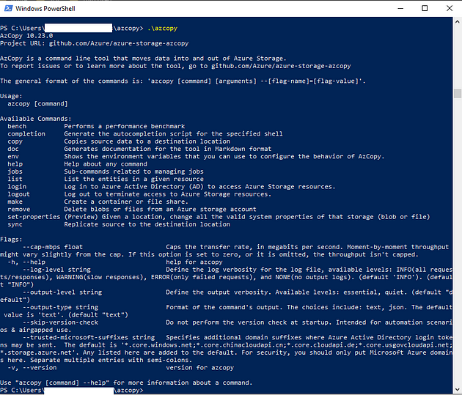Click the '-h, --help' flag

(x=26, y=262)
